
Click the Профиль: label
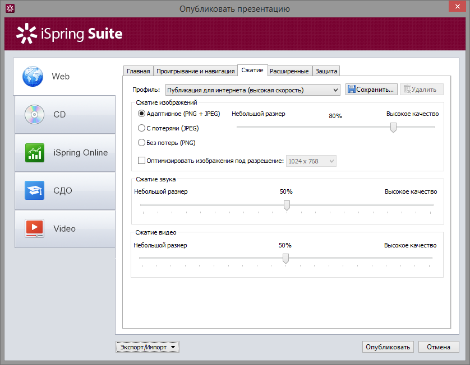tap(146, 90)
